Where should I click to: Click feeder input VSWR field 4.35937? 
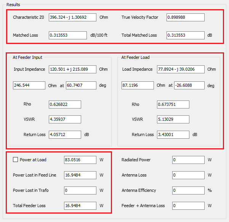click(65, 119)
